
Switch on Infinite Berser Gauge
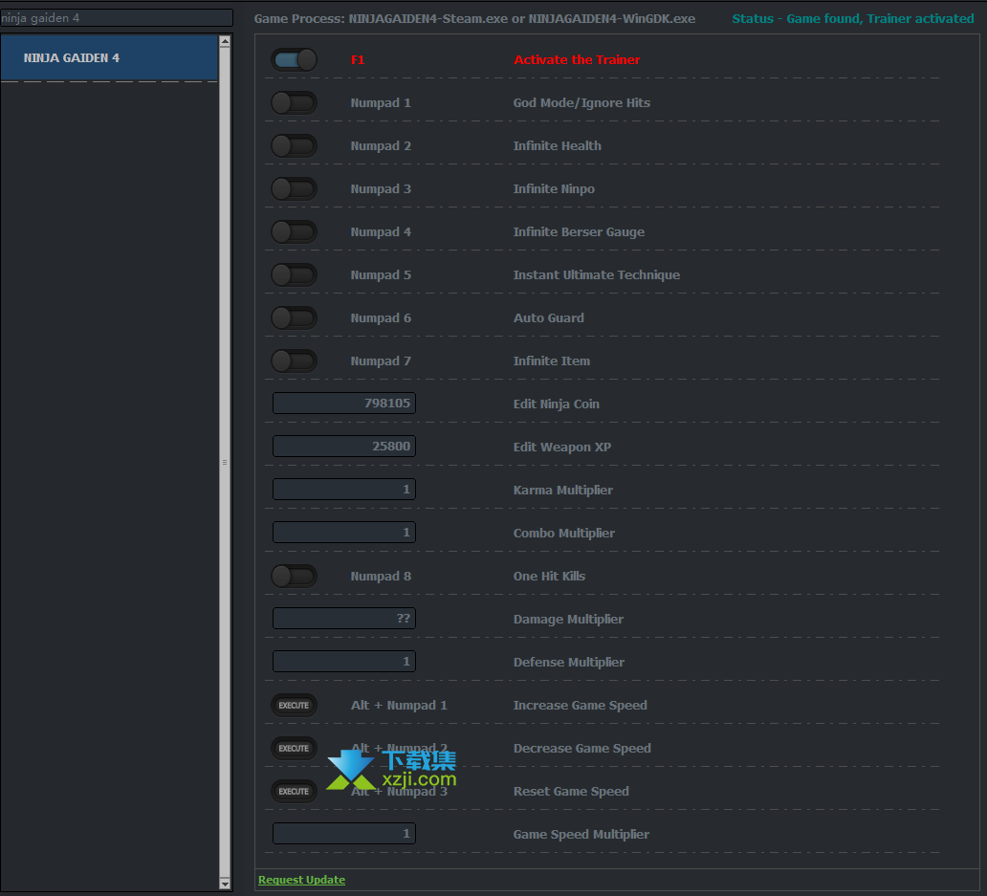(294, 232)
